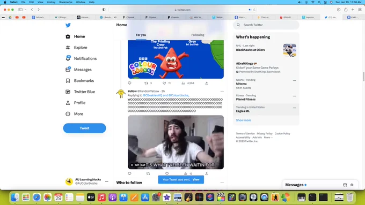
Task: Open Yellow's avatar profile
Action: pos(121,94)
